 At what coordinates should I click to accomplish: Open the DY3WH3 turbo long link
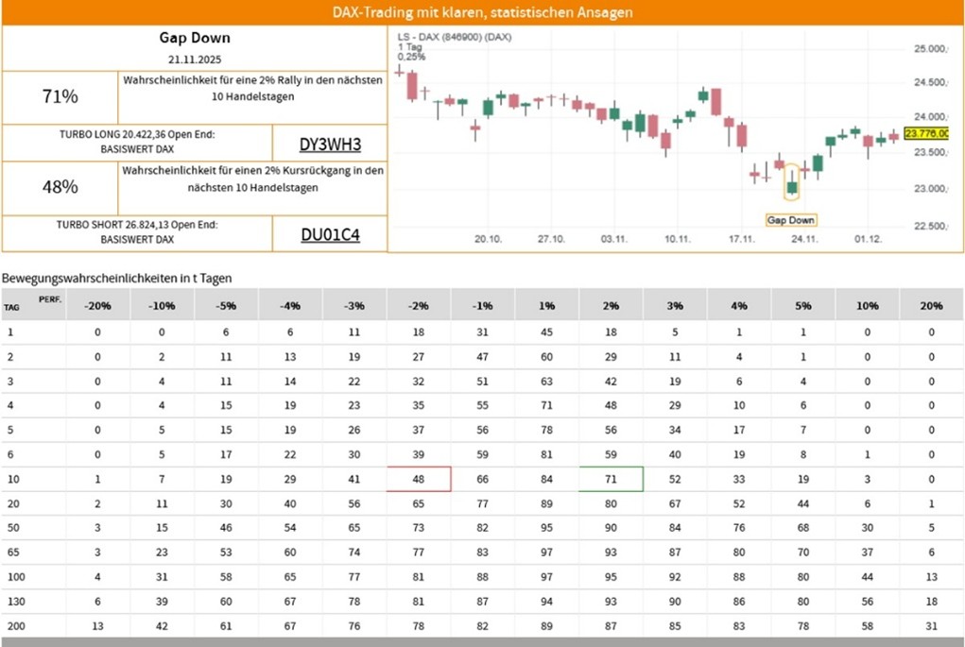point(330,145)
